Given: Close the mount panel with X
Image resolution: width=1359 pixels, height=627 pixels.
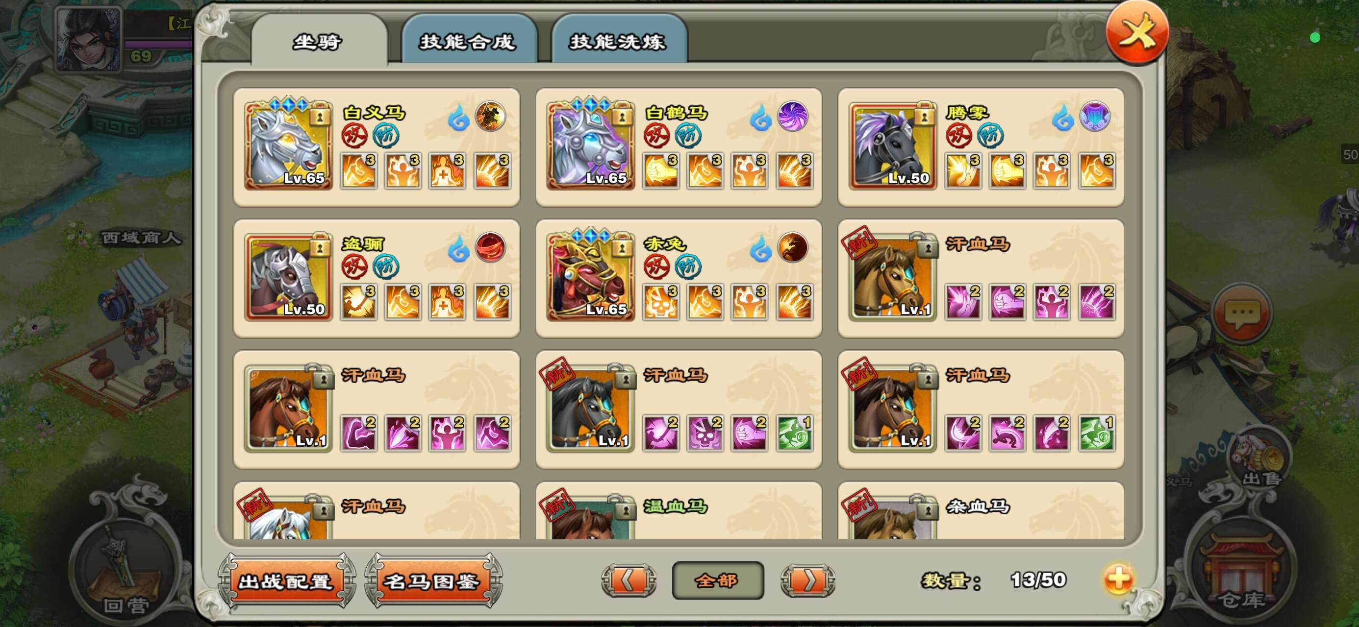Looking at the screenshot, I should (1137, 33).
